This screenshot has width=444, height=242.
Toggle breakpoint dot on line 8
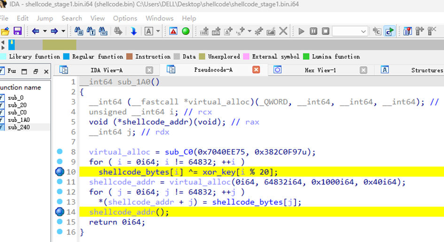(x=60, y=152)
